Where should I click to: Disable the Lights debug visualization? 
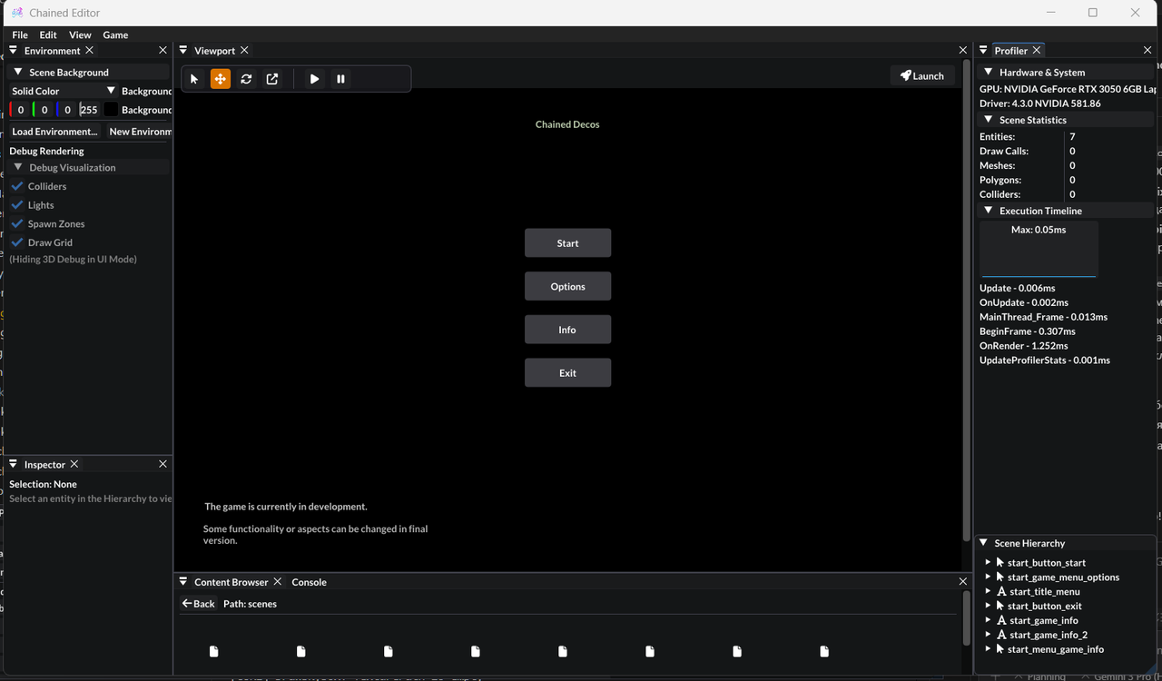click(x=18, y=204)
